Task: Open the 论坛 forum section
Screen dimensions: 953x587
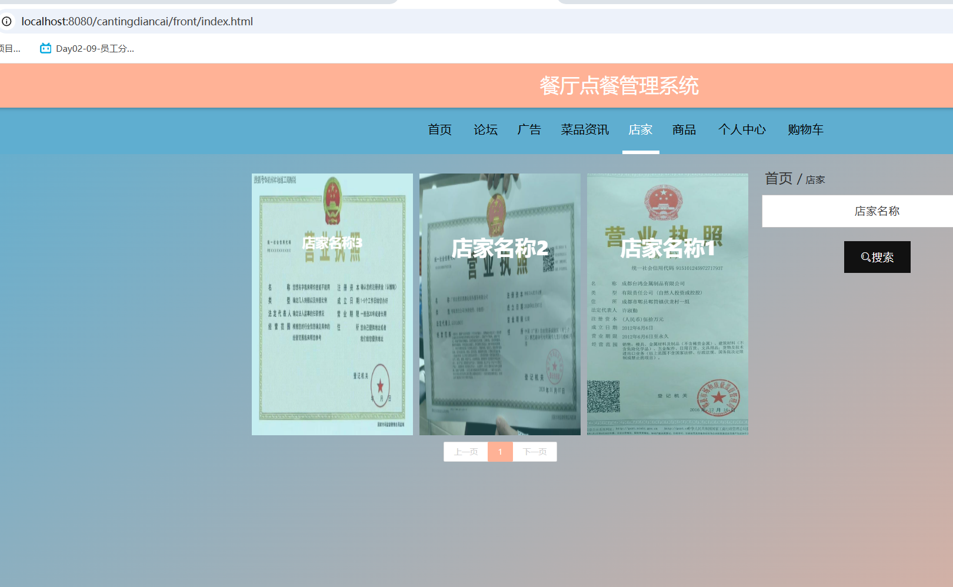Action: pos(485,129)
